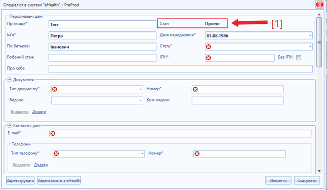
Task: Open the Видано date dropdown
Action: coord(141,100)
